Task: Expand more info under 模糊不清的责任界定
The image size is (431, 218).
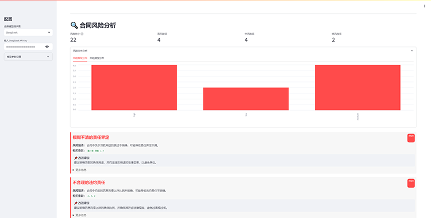Action: [80, 170]
